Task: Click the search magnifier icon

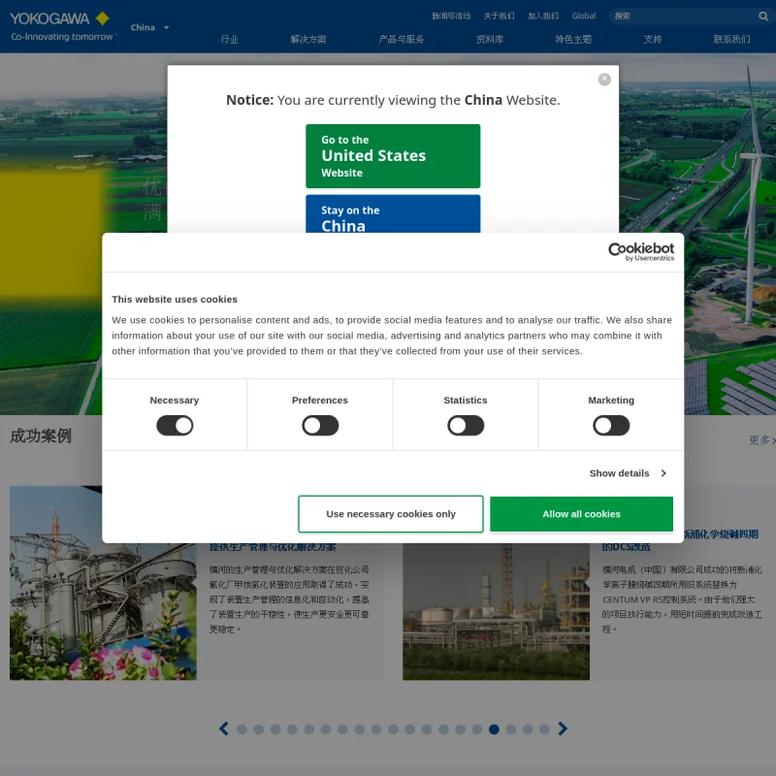Action: click(763, 16)
